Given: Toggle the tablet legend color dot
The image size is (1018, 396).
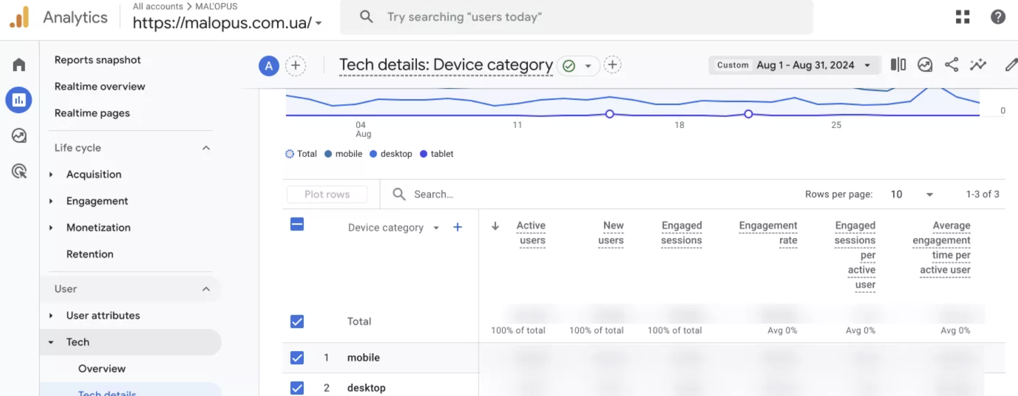Looking at the screenshot, I should point(424,154).
